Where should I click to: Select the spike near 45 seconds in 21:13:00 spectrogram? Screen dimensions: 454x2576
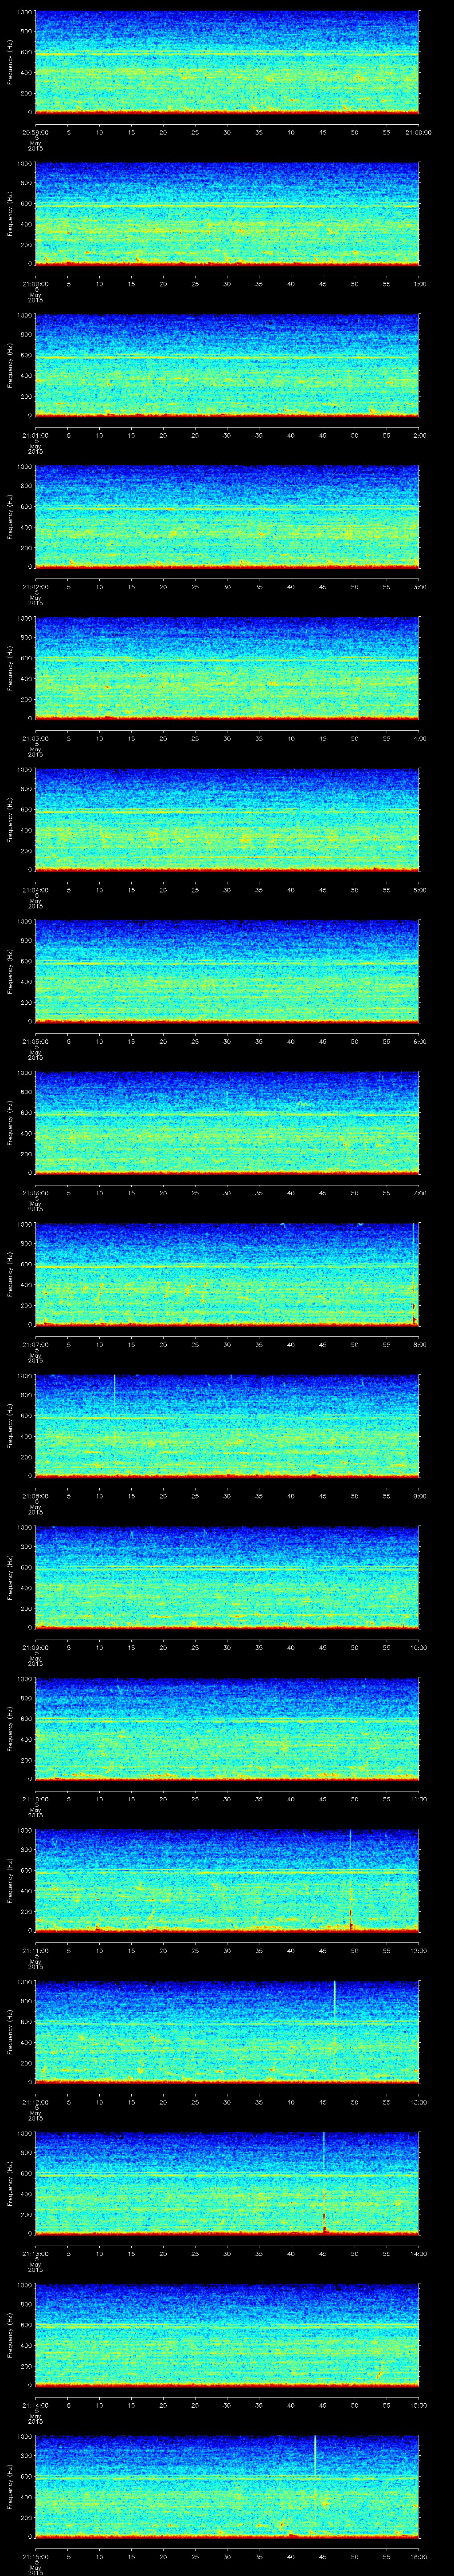pyautogui.click(x=324, y=2184)
